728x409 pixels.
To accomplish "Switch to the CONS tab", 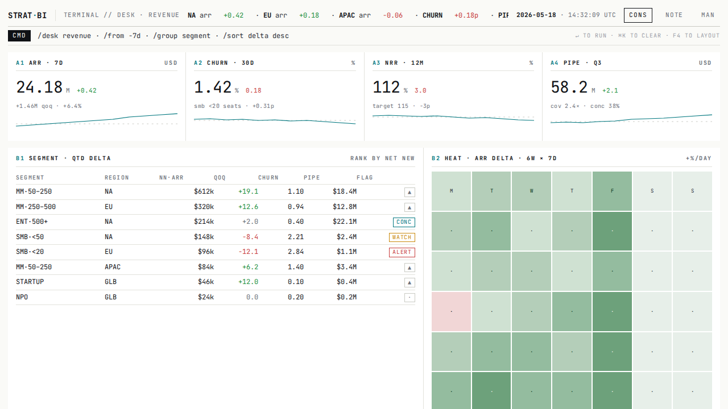I will pos(638,15).
